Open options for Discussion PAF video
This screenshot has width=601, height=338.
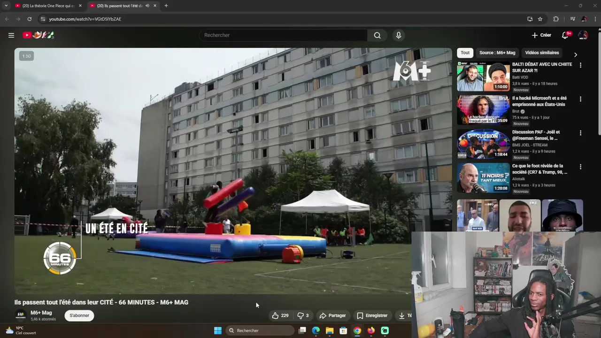point(580,133)
